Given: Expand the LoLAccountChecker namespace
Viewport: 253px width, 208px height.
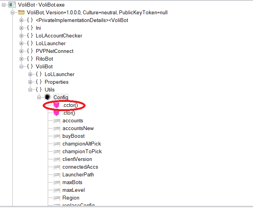Looking at the screenshot, I should click(21, 36).
